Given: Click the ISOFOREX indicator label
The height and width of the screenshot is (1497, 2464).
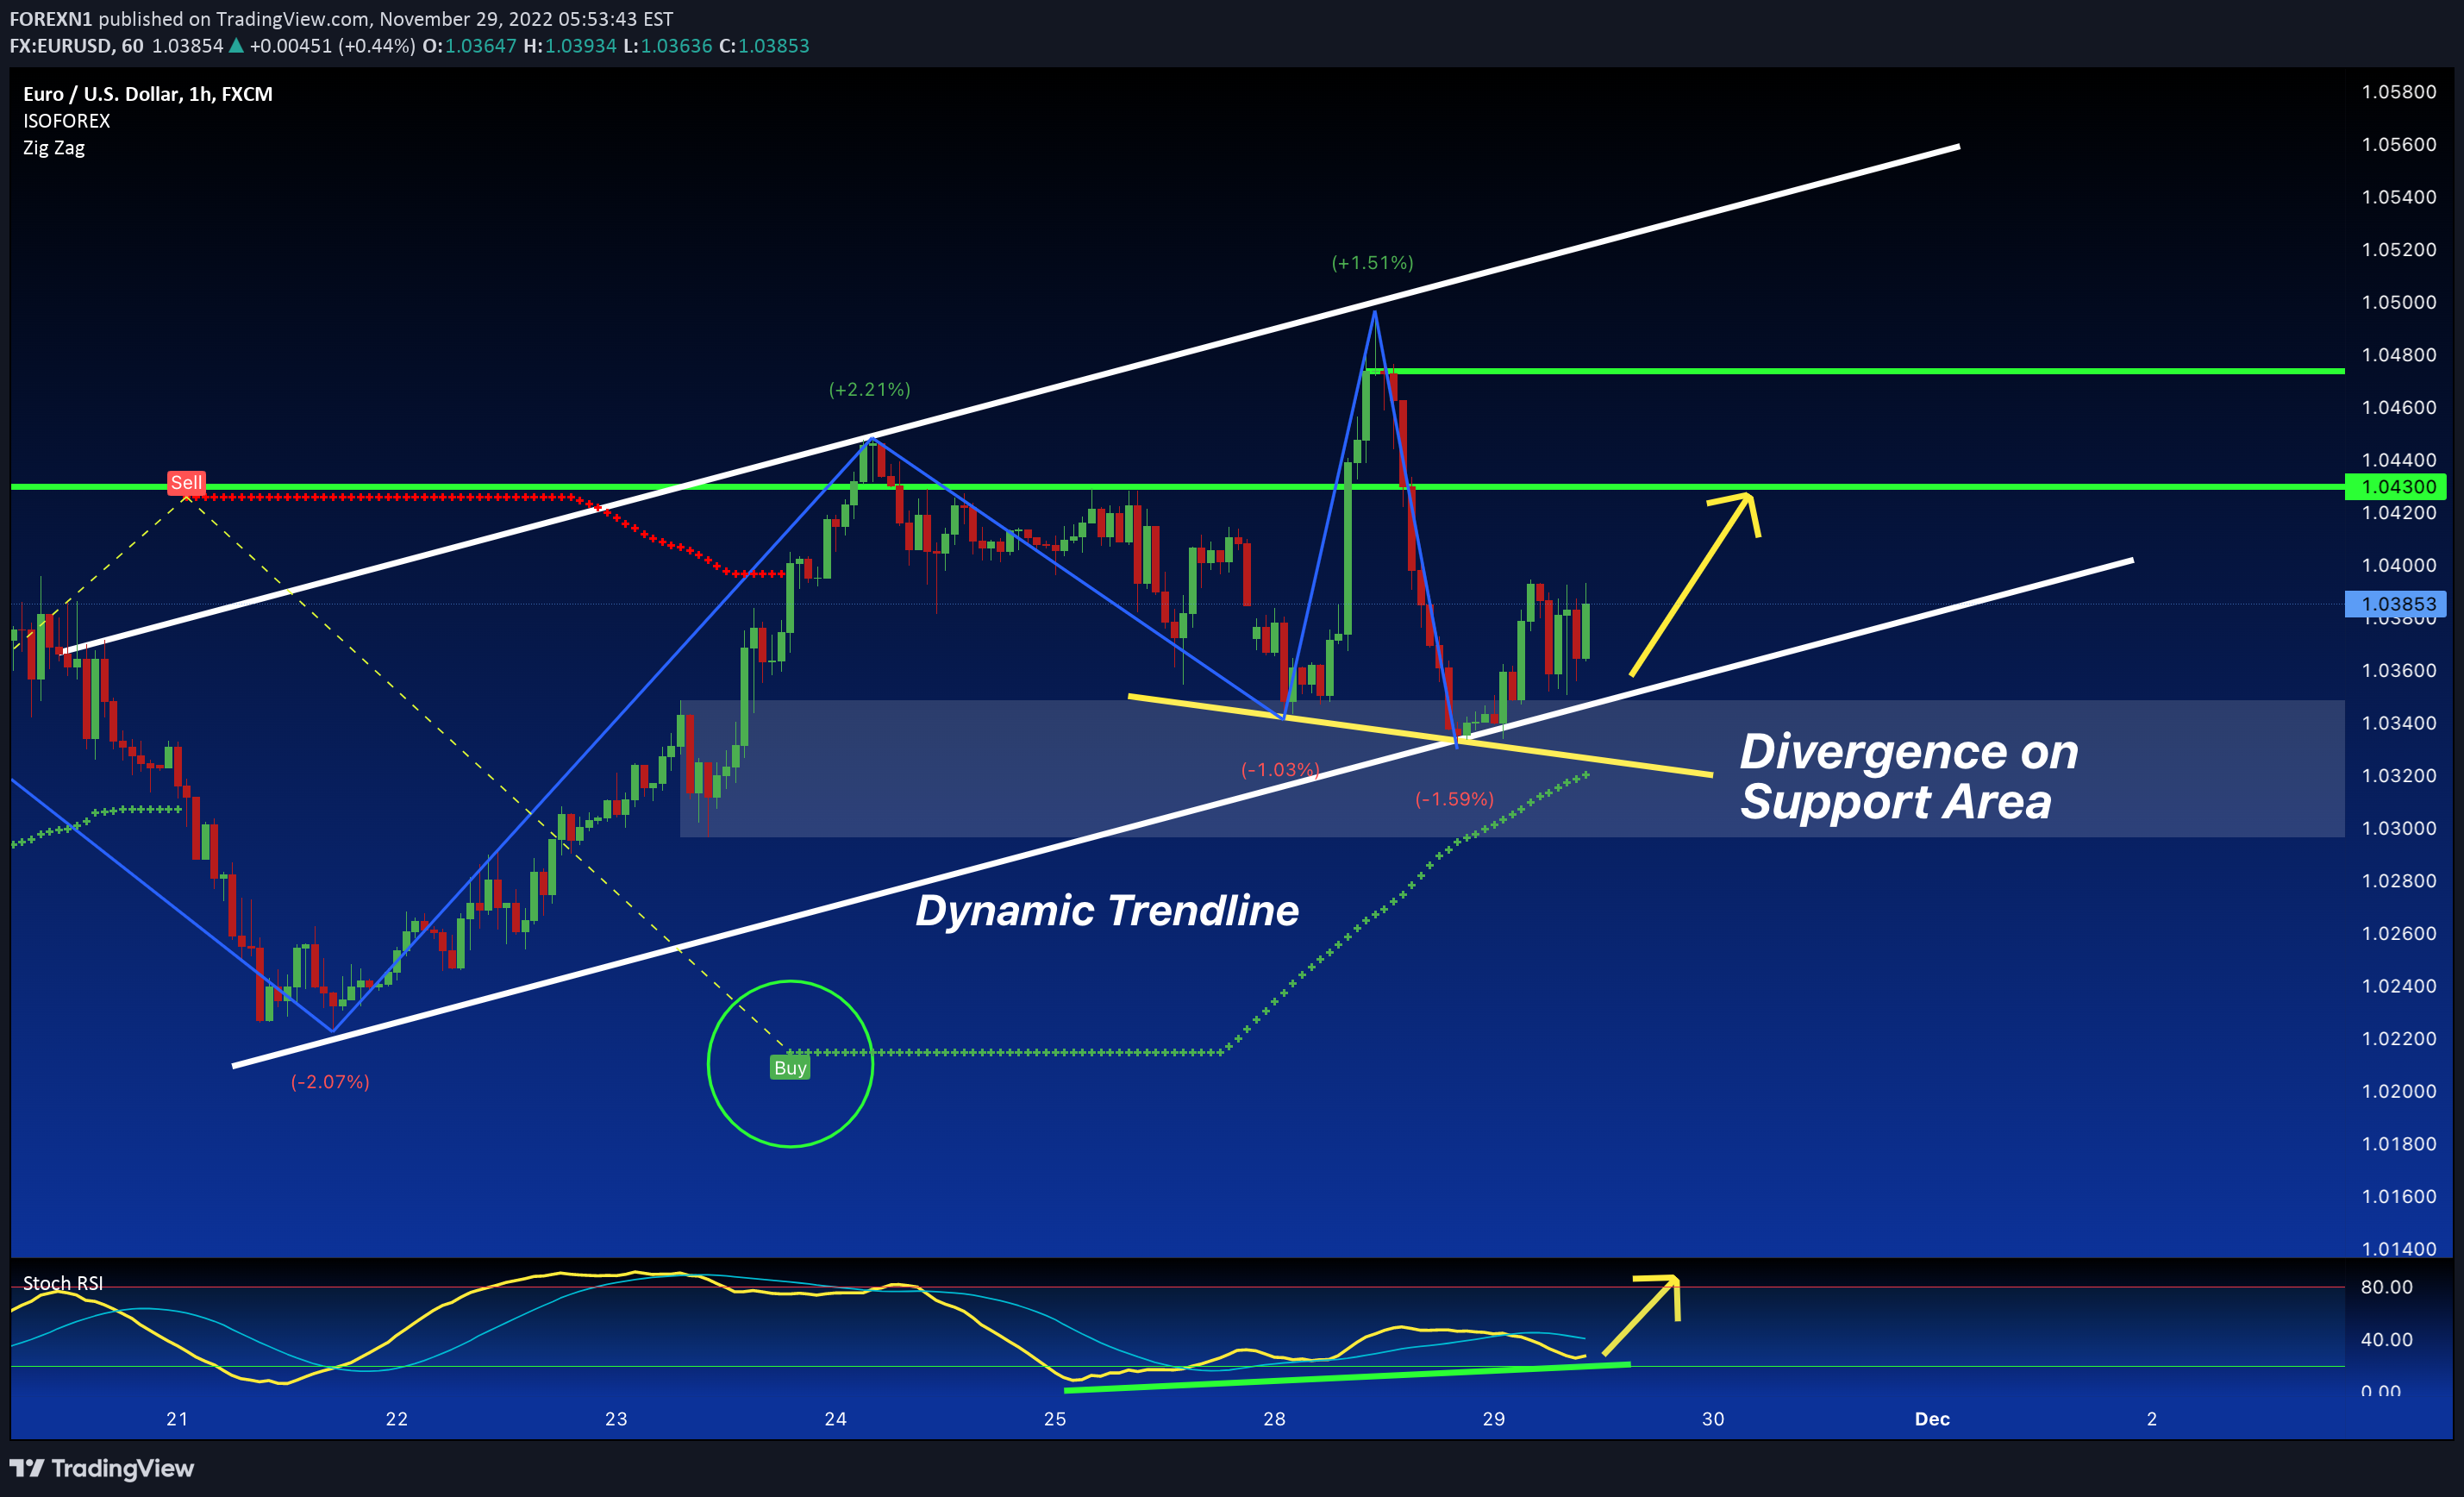Looking at the screenshot, I should click(67, 121).
